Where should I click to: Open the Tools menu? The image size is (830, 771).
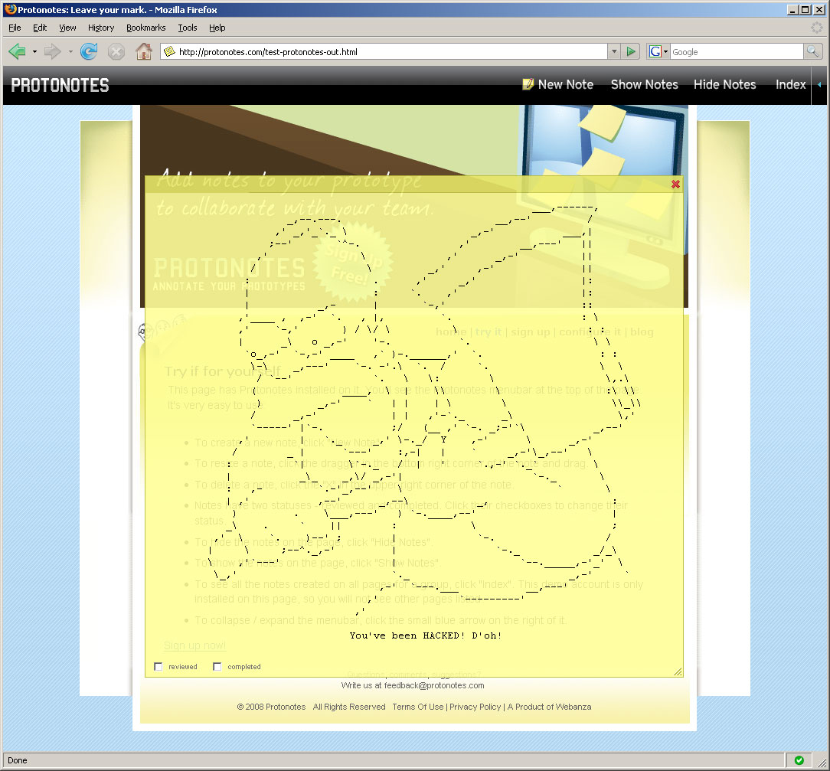coord(187,28)
